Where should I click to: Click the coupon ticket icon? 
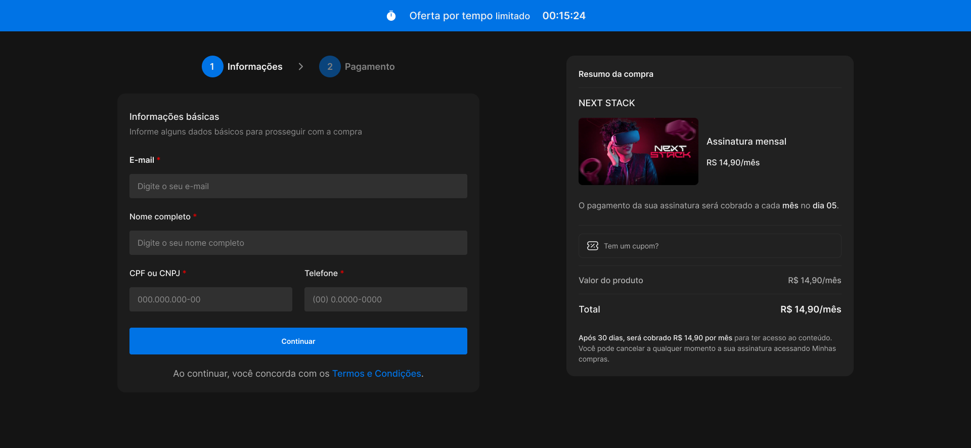[x=593, y=246]
